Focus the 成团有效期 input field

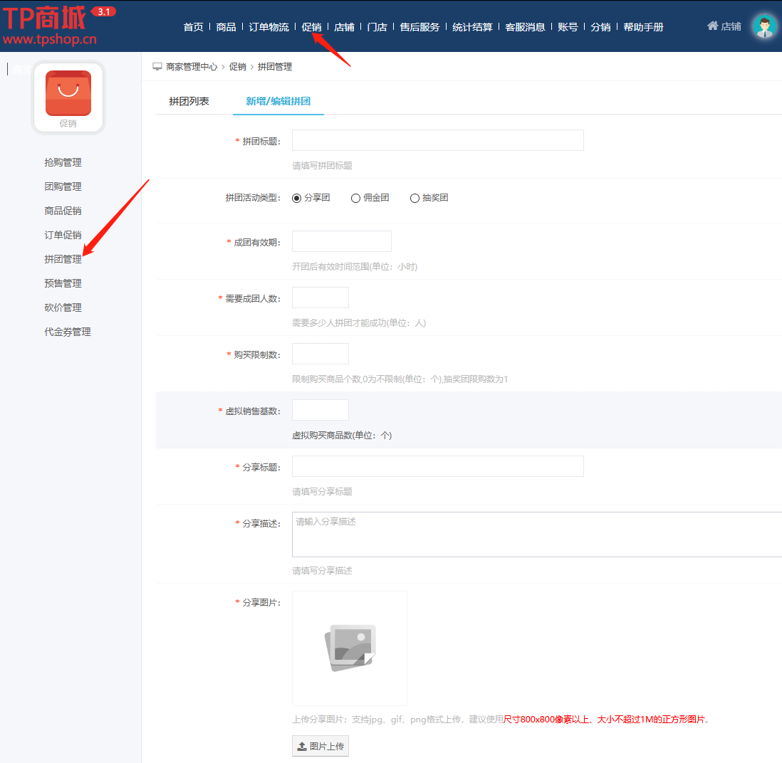pyautogui.click(x=341, y=241)
